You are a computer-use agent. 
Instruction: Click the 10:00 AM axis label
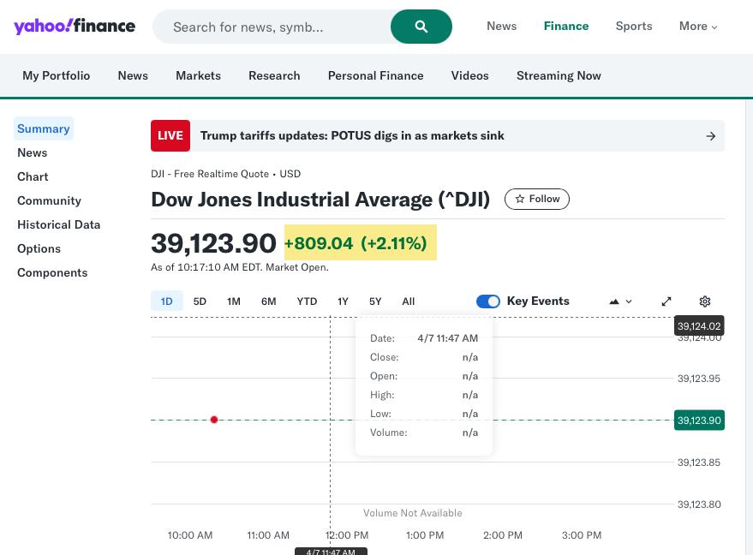[190, 535]
